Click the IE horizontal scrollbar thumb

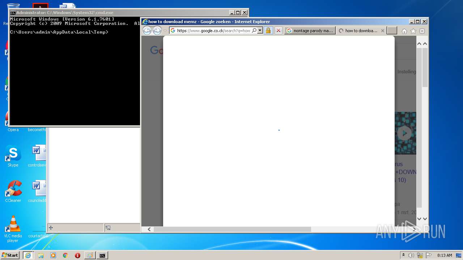click(x=232, y=229)
